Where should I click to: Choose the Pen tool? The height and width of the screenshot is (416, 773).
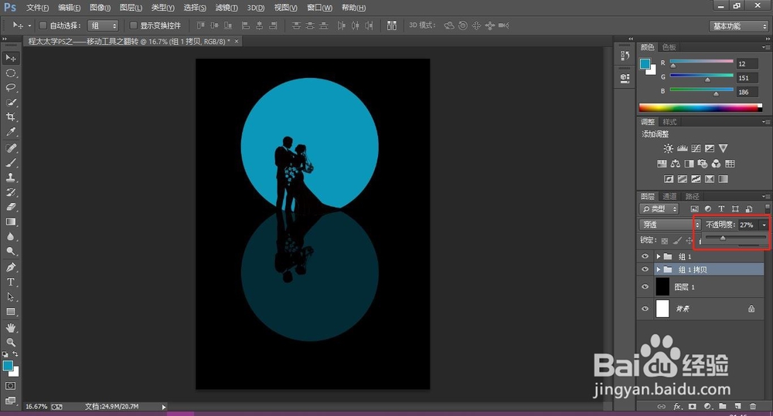pos(11,267)
